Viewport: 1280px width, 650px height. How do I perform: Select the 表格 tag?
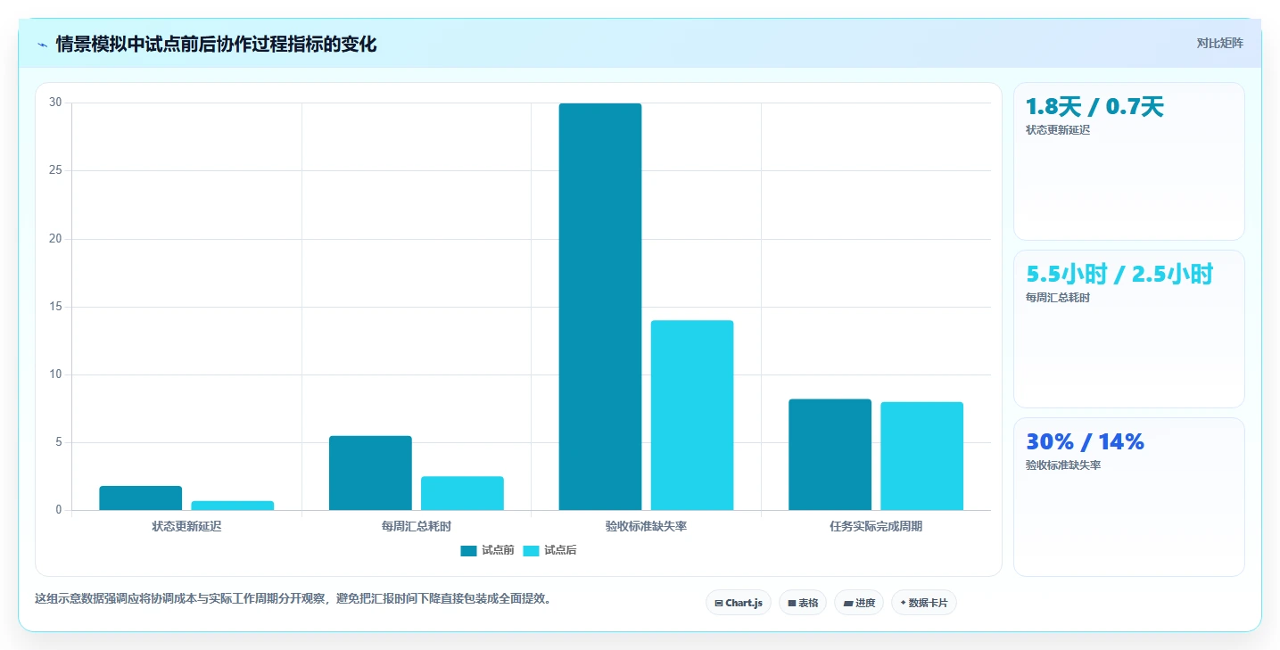(803, 603)
